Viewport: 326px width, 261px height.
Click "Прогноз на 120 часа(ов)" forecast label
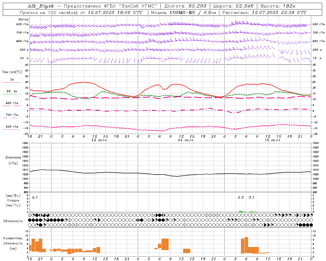[49, 12]
